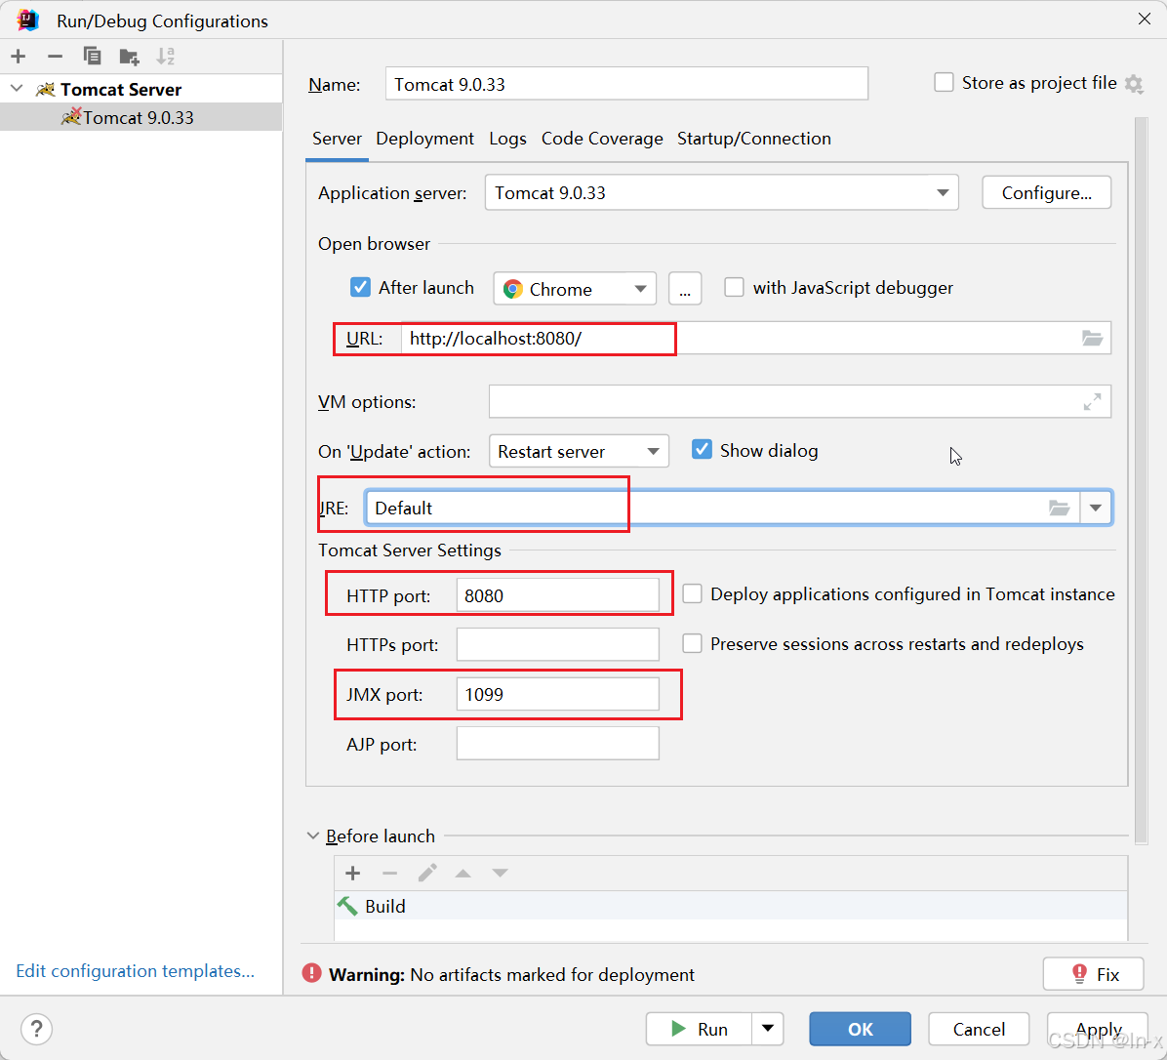
Task: Switch to the Server tab
Action: click(x=338, y=139)
